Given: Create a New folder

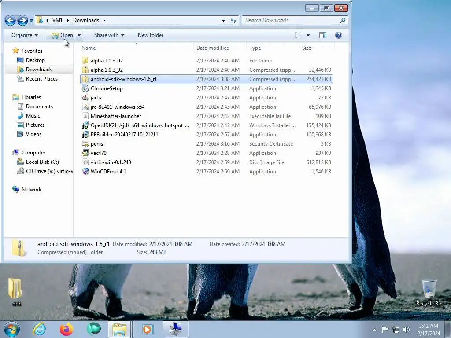Looking at the screenshot, I should tap(151, 35).
